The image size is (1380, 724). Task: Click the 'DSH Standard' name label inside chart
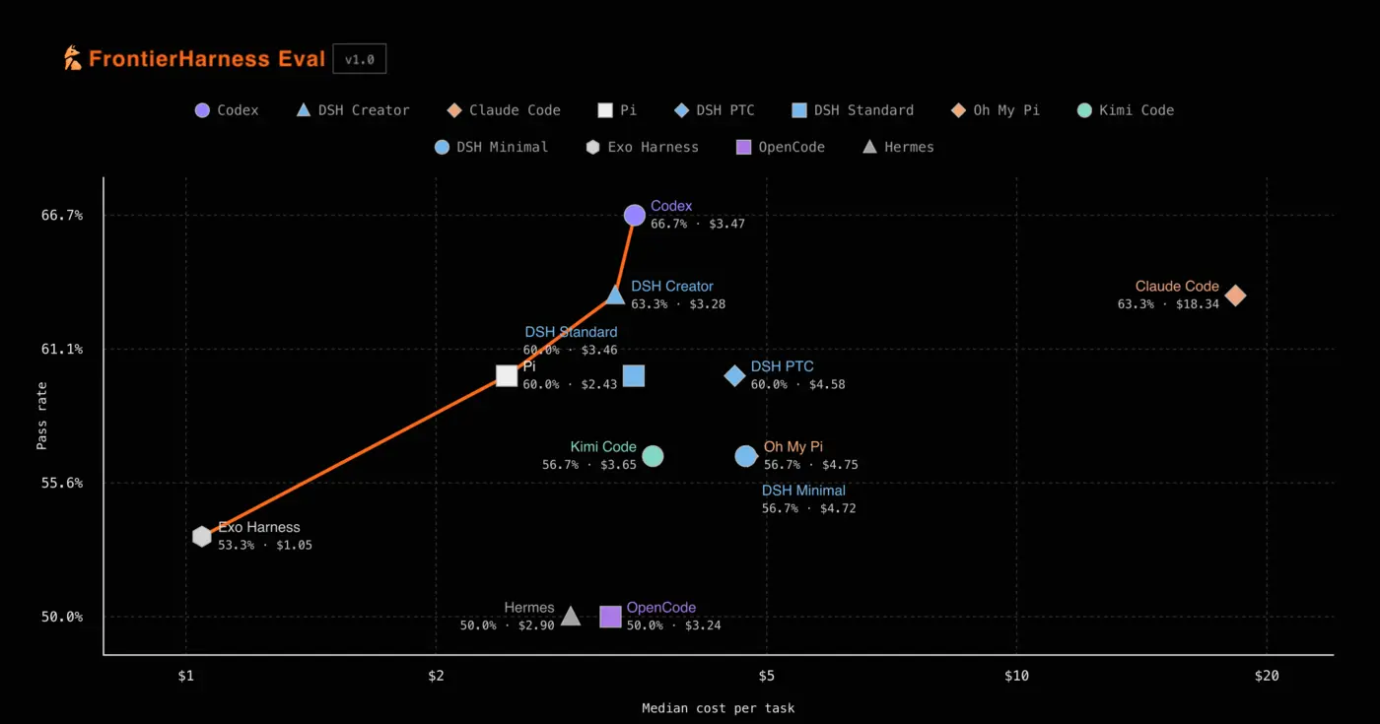(571, 332)
